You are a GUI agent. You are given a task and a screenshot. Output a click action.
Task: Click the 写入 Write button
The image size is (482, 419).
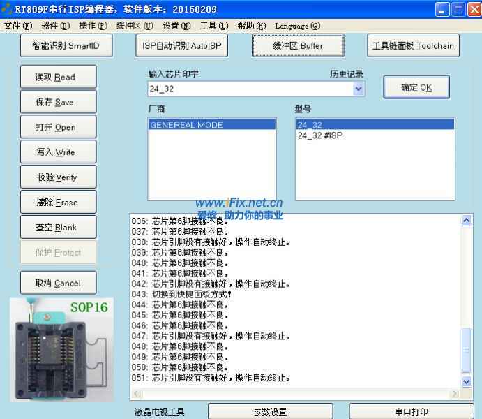(x=59, y=152)
